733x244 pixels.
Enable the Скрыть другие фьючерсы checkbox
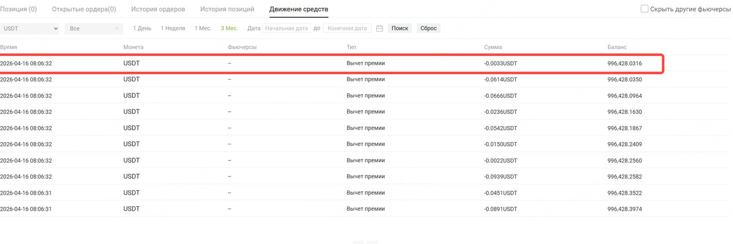click(644, 9)
